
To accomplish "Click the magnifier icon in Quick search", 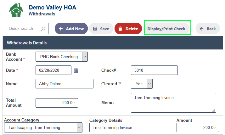I will (43, 29).
